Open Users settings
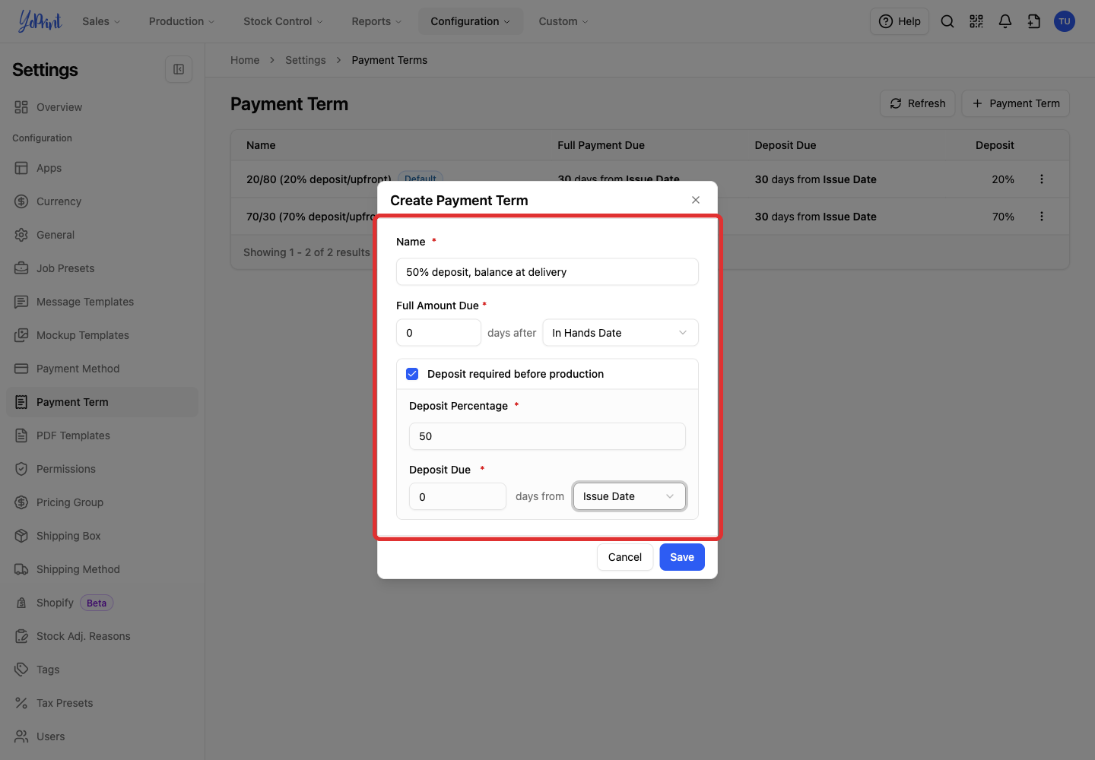This screenshot has height=760, width=1095. pos(102,736)
